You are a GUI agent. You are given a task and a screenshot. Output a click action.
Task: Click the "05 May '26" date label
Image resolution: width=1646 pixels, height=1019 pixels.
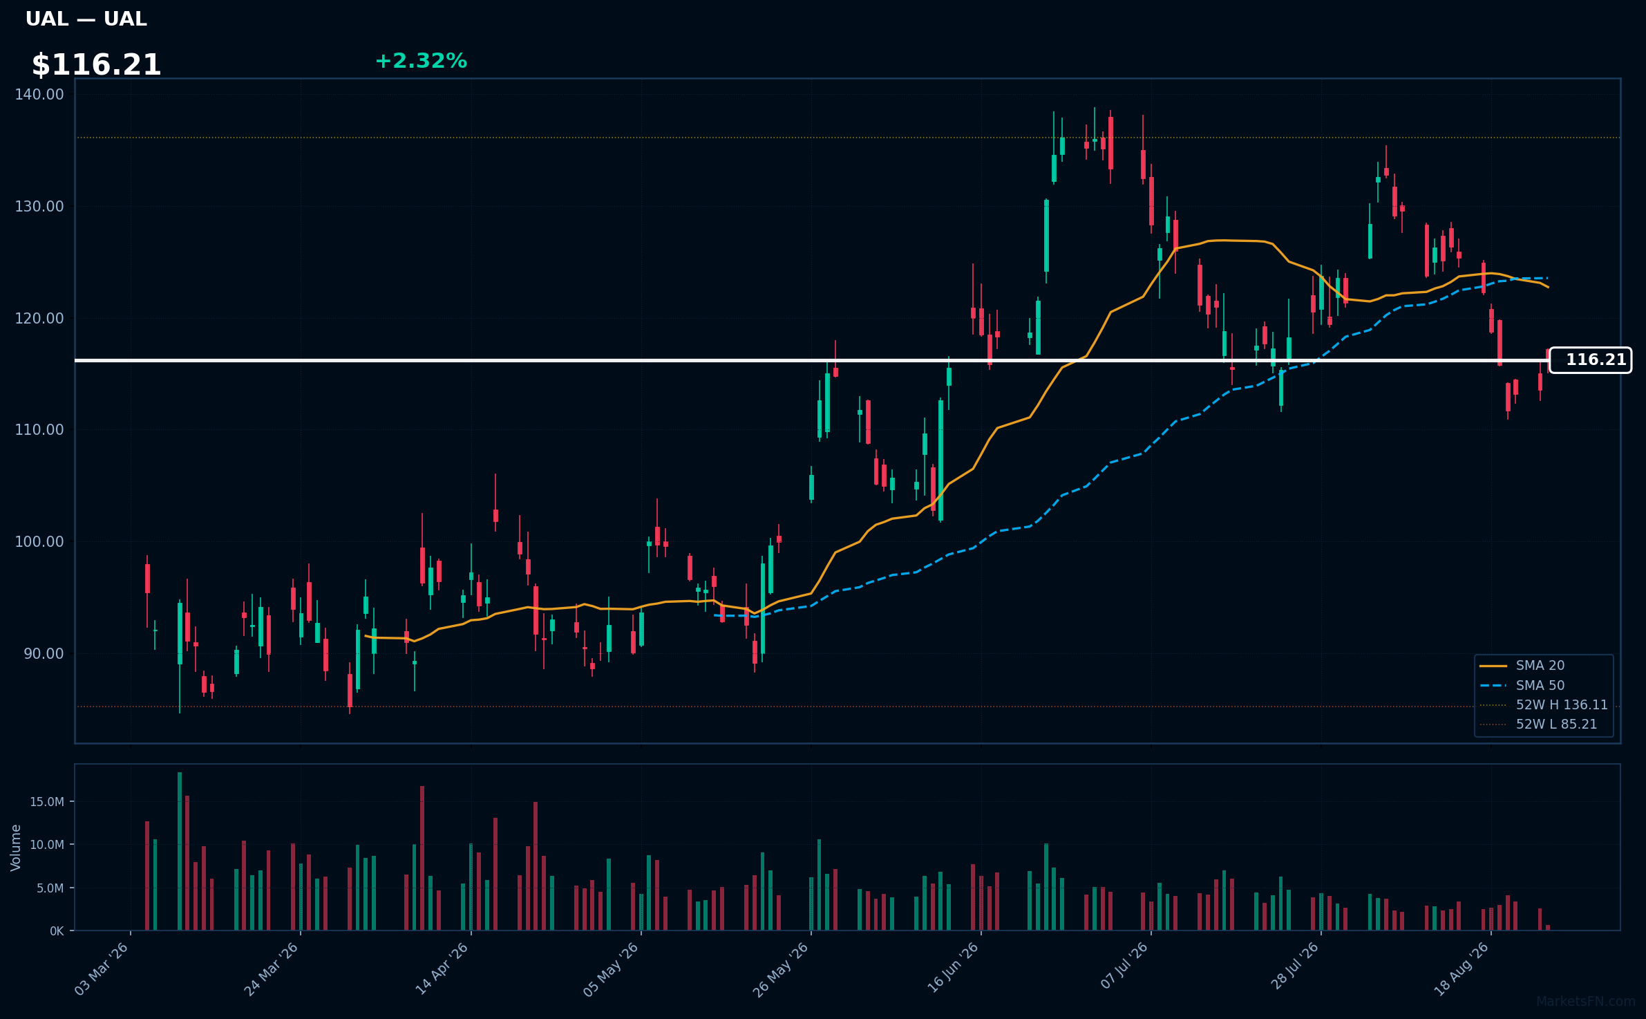[612, 969]
